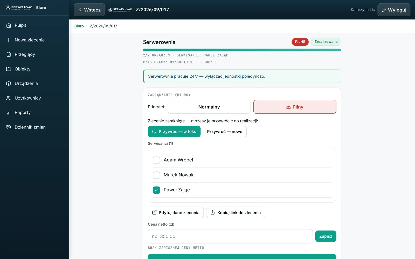Save price with Zapisz button

coord(326,236)
